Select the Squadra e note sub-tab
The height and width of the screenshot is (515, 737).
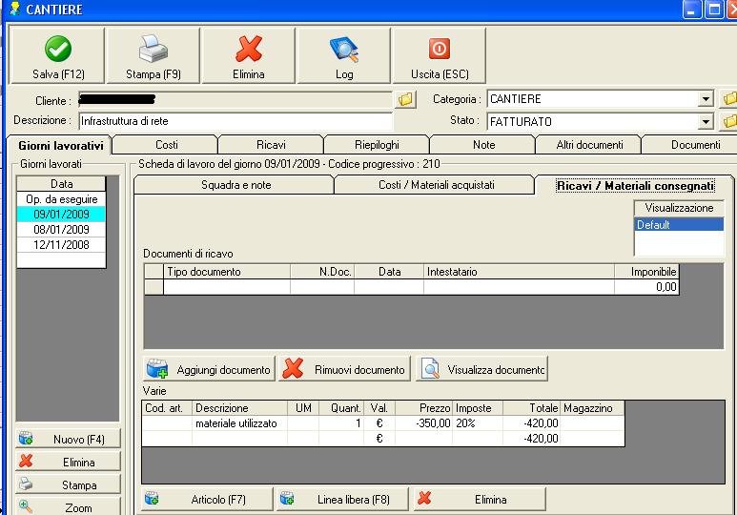(235, 185)
